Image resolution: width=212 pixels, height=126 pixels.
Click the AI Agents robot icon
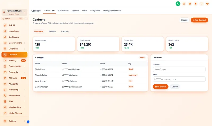(5, 84)
